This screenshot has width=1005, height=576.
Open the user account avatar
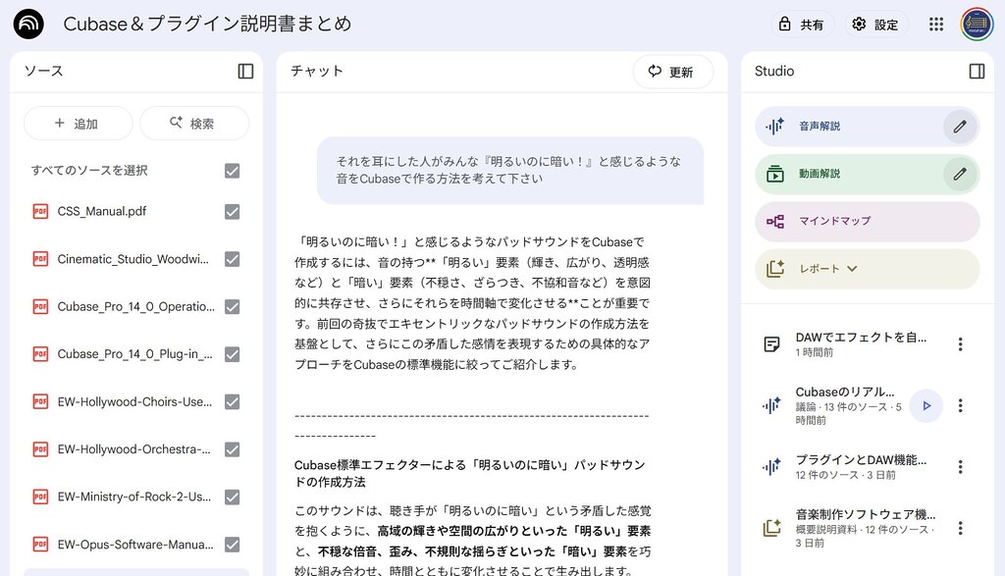[x=977, y=25]
